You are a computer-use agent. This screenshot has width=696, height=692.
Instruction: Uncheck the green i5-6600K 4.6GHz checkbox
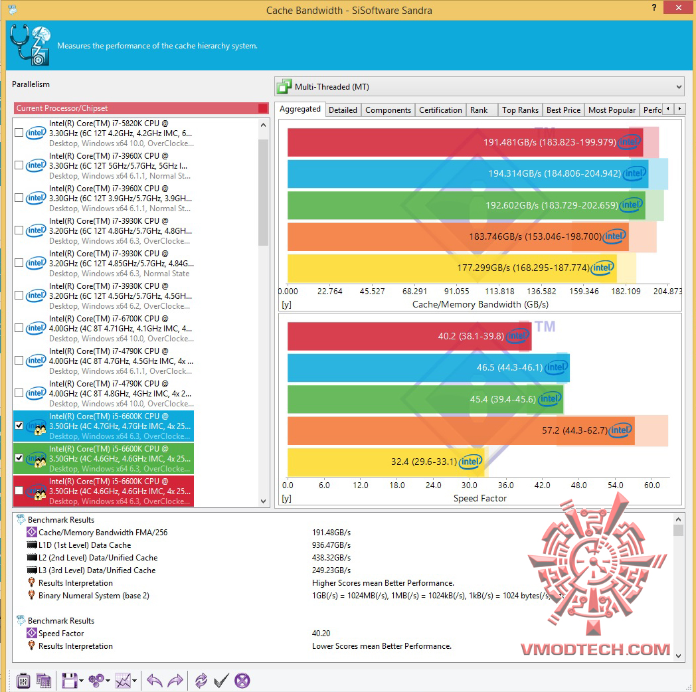[x=19, y=458]
